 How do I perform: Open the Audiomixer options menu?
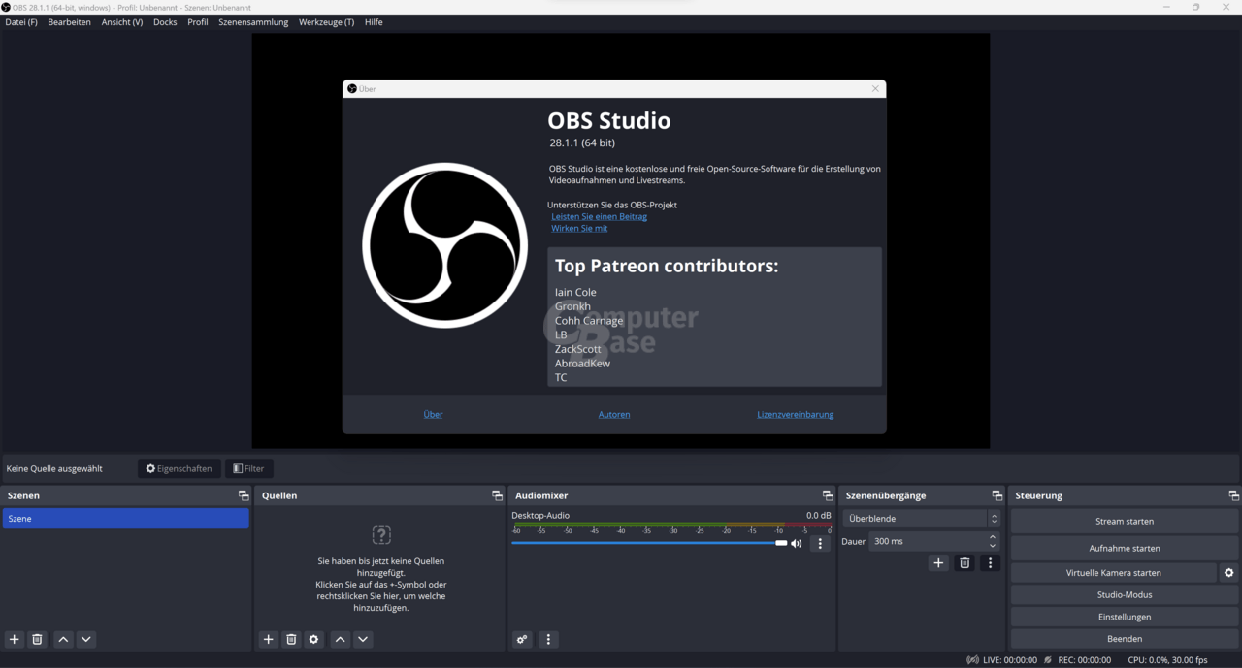point(548,639)
